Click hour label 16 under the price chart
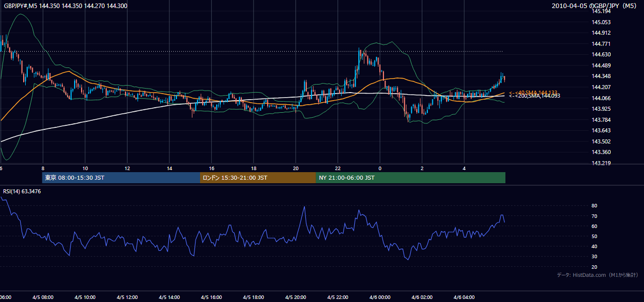 212,169
